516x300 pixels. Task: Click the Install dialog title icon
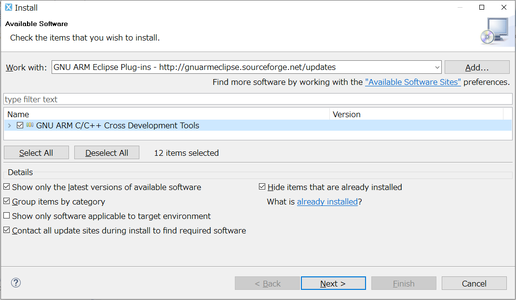pyautogui.click(x=9, y=7)
